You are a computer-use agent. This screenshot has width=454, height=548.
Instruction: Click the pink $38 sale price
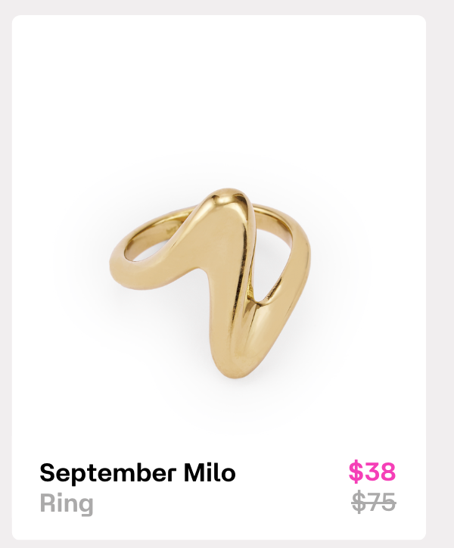[x=372, y=472]
